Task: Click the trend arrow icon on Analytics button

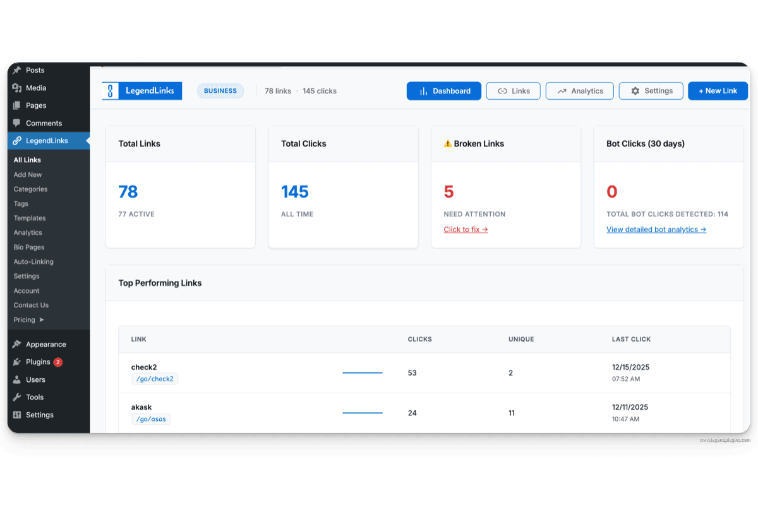Action: click(562, 91)
